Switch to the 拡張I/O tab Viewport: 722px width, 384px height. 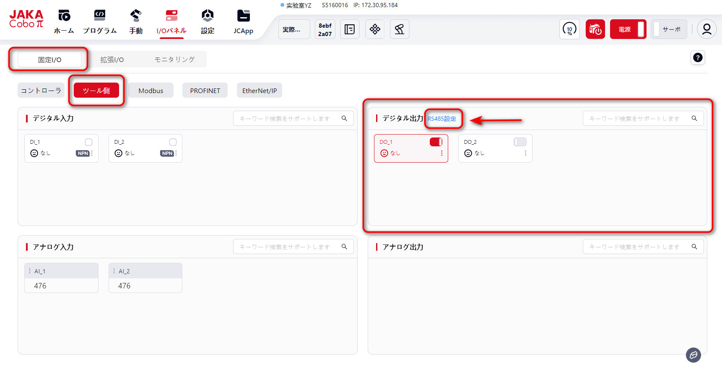[x=112, y=60]
